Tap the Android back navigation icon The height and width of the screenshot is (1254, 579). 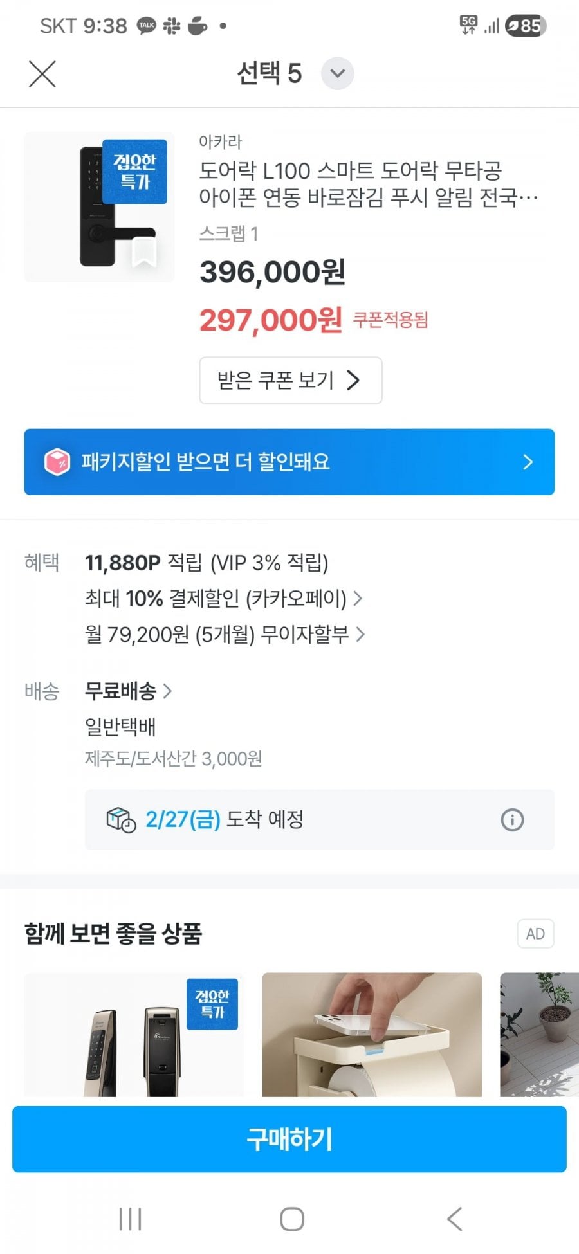pyautogui.click(x=454, y=1219)
